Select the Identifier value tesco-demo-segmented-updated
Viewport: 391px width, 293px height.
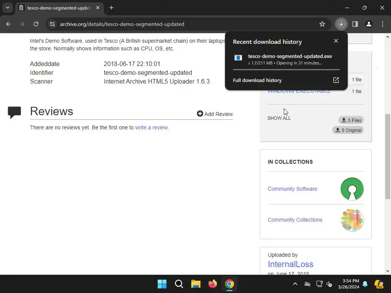pyautogui.click(x=148, y=73)
